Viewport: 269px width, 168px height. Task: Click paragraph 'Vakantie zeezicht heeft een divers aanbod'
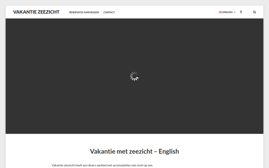102,165
